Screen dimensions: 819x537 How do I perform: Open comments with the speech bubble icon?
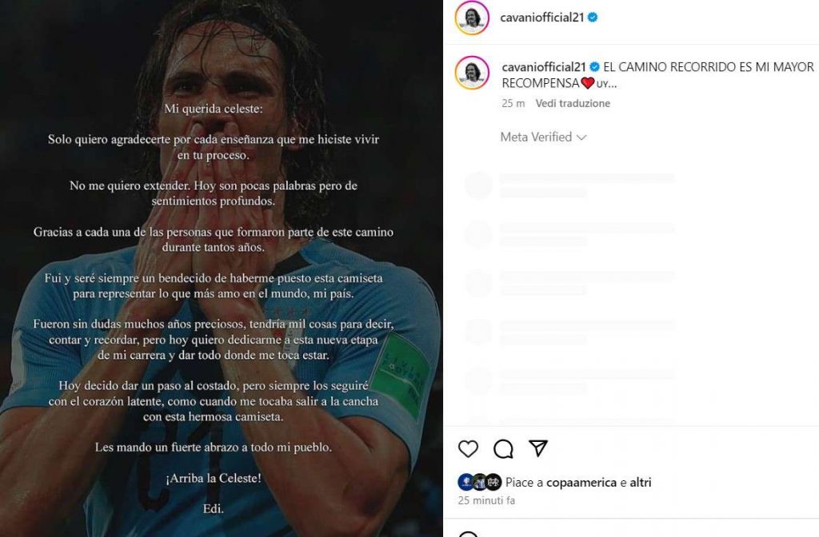(x=503, y=449)
